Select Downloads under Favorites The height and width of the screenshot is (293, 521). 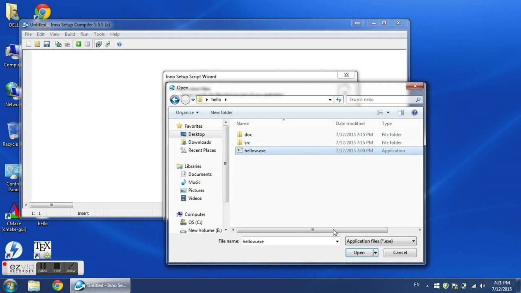199,142
